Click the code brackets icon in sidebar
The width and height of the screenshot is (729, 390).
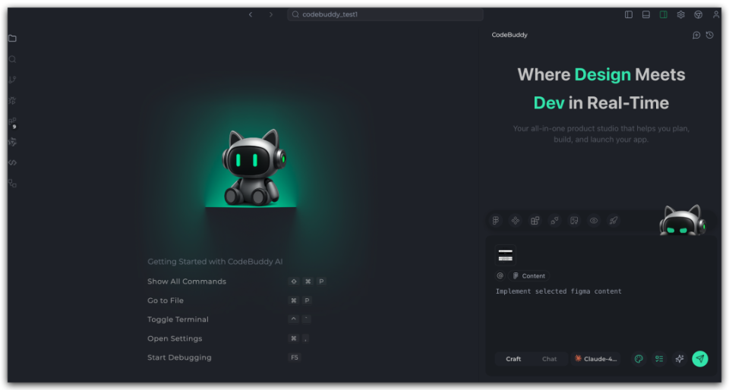click(13, 163)
